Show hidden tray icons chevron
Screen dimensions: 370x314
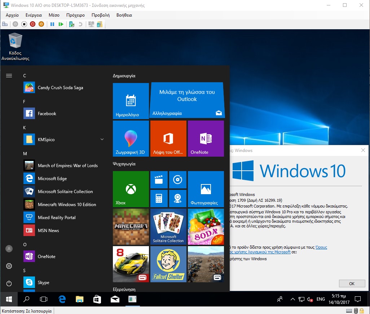tap(292, 299)
